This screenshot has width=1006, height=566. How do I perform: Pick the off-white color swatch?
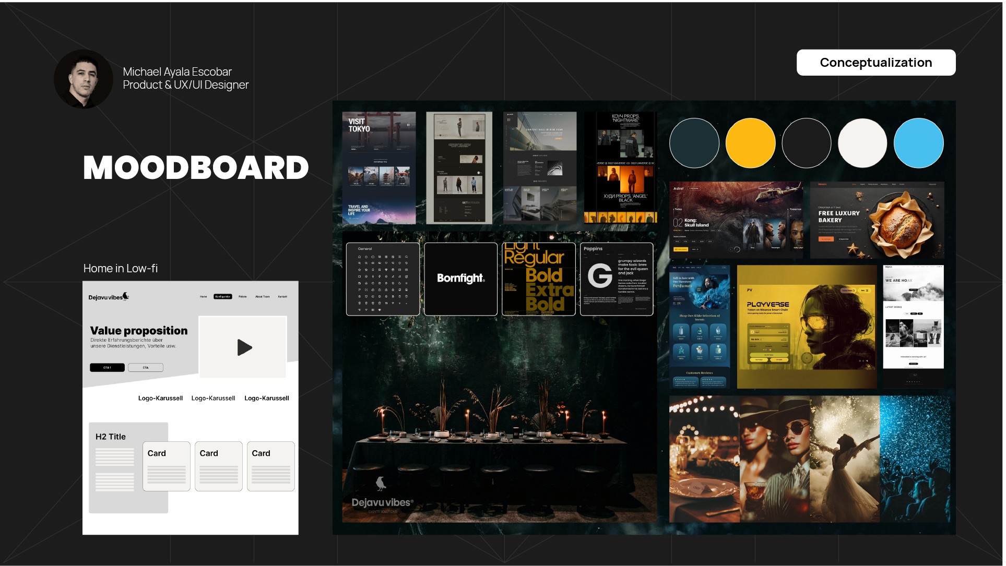coord(862,143)
